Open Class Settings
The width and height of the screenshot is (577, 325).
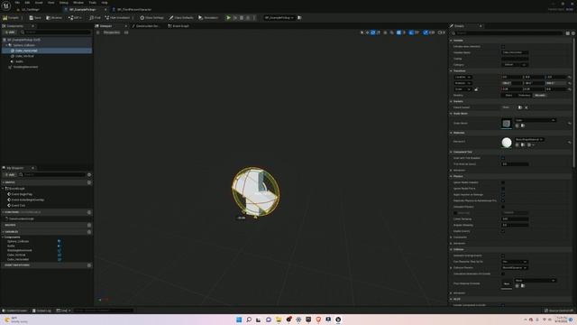(151, 18)
